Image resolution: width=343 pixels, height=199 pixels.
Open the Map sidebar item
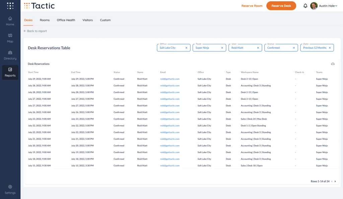coord(10,38)
